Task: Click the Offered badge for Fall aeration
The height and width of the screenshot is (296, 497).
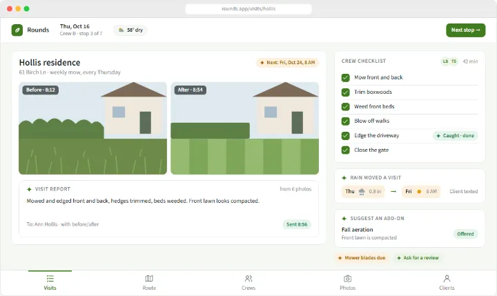Action: (x=465, y=234)
